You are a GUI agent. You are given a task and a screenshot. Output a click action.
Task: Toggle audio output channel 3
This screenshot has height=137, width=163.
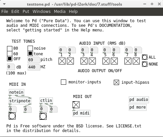pyautogui.click(x=84, y=61)
